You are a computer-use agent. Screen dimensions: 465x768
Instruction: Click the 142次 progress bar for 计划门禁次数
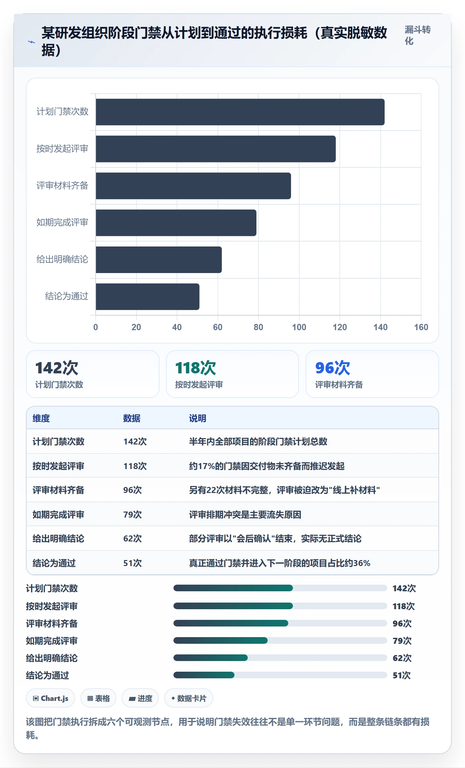[x=280, y=588]
